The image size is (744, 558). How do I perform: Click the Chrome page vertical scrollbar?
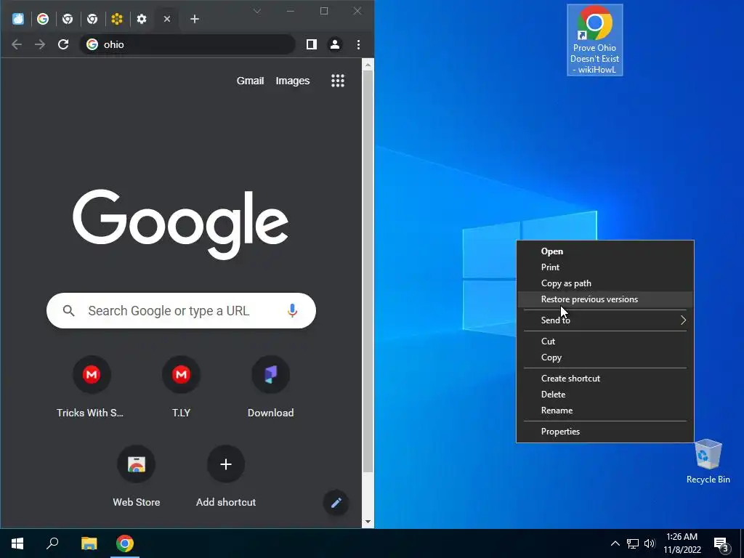click(x=368, y=272)
